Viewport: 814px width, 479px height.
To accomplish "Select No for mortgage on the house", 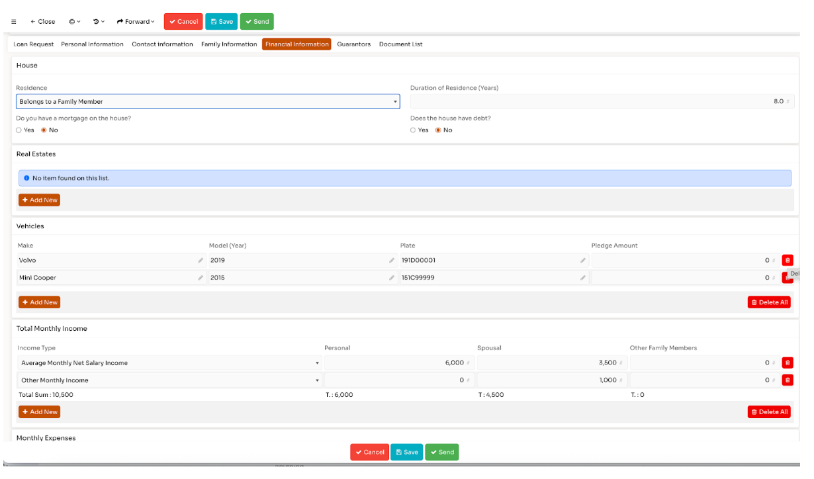I will (44, 130).
